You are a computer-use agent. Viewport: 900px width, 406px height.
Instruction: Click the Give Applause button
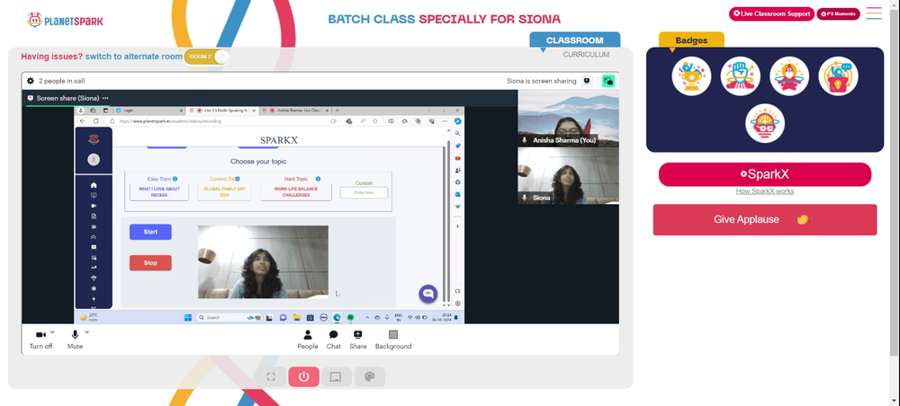click(x=764, y=220)
